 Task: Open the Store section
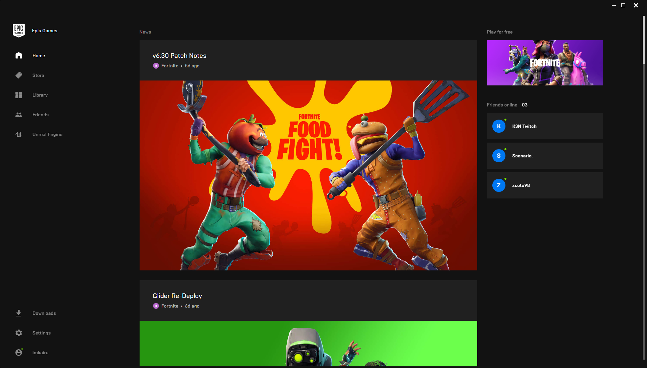(x=38, y=75)
